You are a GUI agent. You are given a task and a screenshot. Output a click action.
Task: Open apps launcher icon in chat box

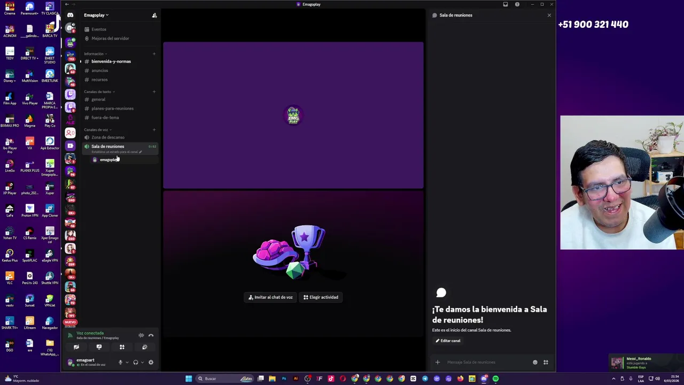coord(546,363)
